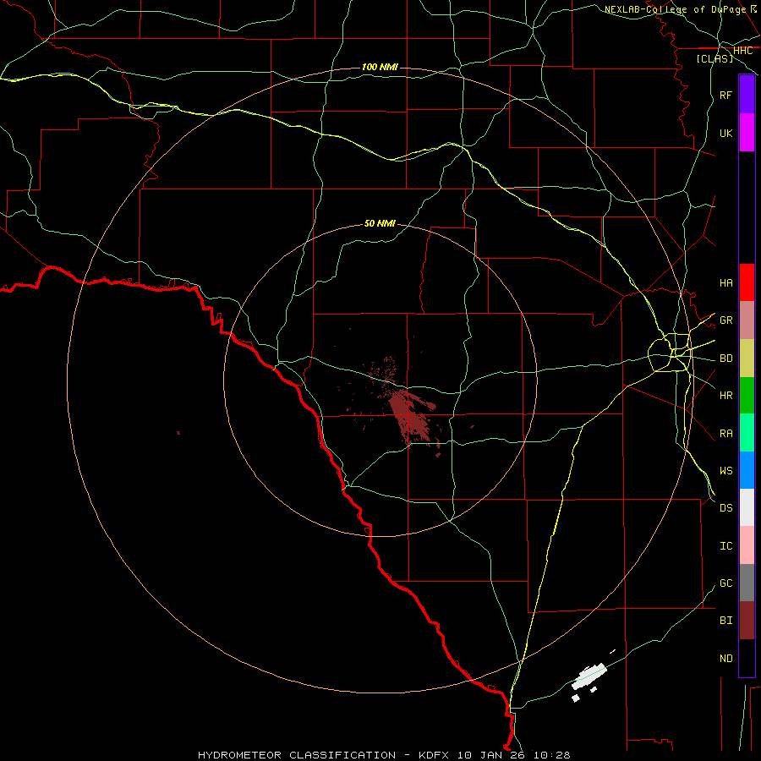761x761 pixels.
Task: Select the yellow BD legend swatch
Action: coord(747,358)
